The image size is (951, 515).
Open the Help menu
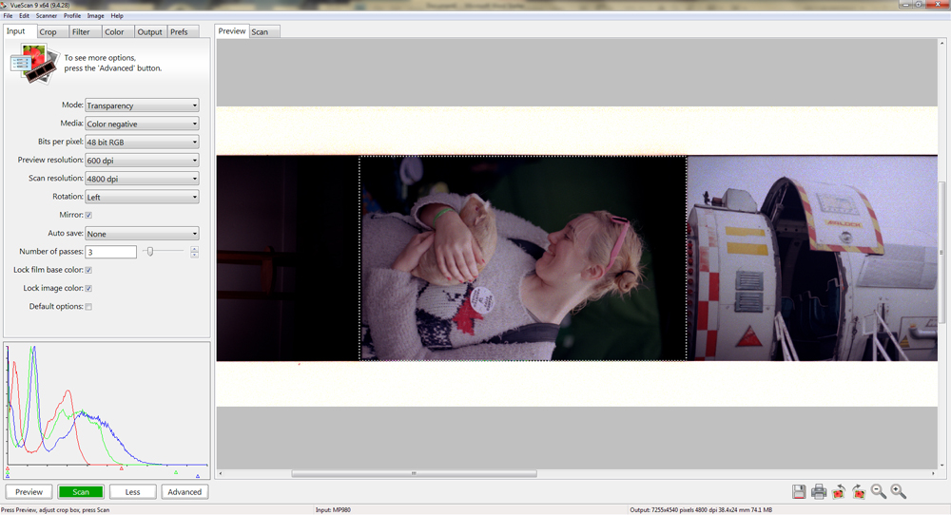117,16
